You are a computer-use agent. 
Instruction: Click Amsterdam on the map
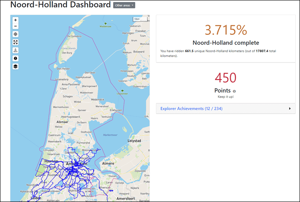[x=77, y=164]
